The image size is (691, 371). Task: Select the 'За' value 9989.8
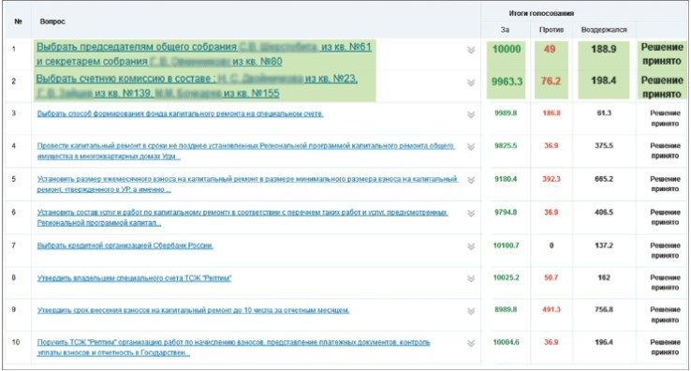[x=506, y=113]
